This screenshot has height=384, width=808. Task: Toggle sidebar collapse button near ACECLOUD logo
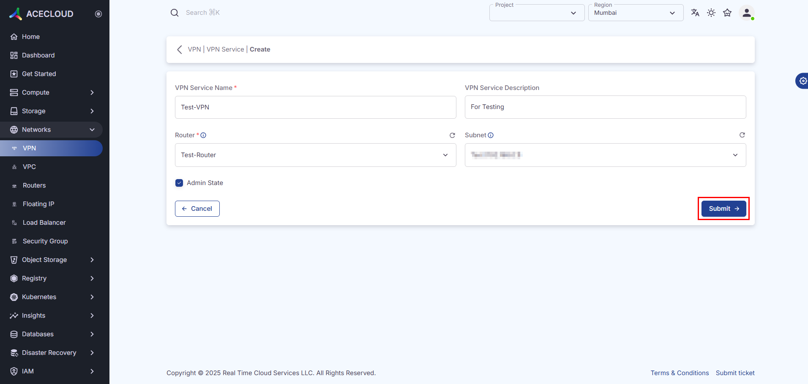point(98,14)
